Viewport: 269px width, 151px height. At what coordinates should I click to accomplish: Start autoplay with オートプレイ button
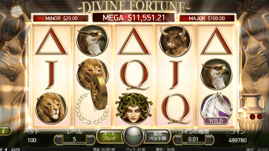point(110,136)
